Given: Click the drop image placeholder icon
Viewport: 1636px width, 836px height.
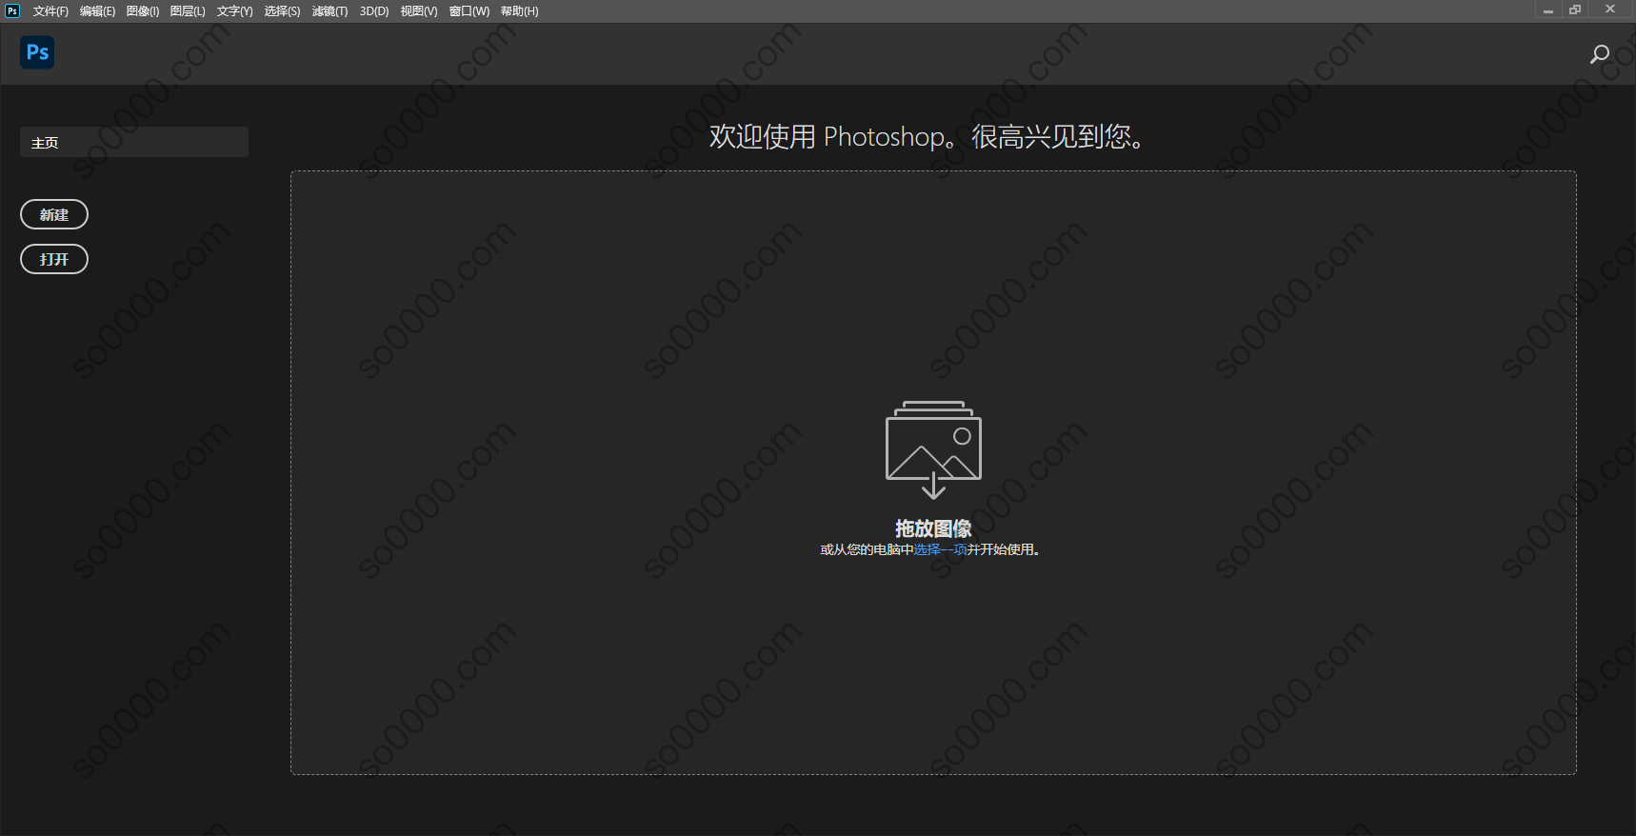Looking at the screenshot, I should [933, 449].
